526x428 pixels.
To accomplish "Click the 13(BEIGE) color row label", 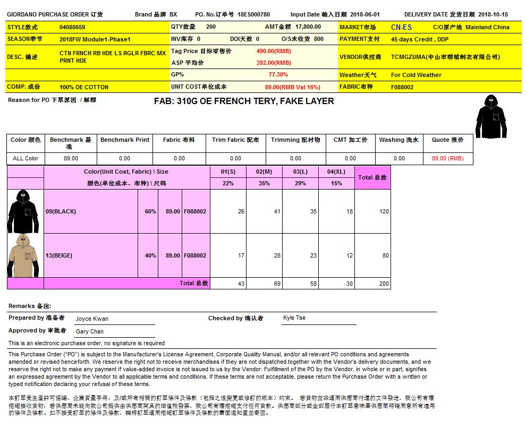I will tap(59, 255).
